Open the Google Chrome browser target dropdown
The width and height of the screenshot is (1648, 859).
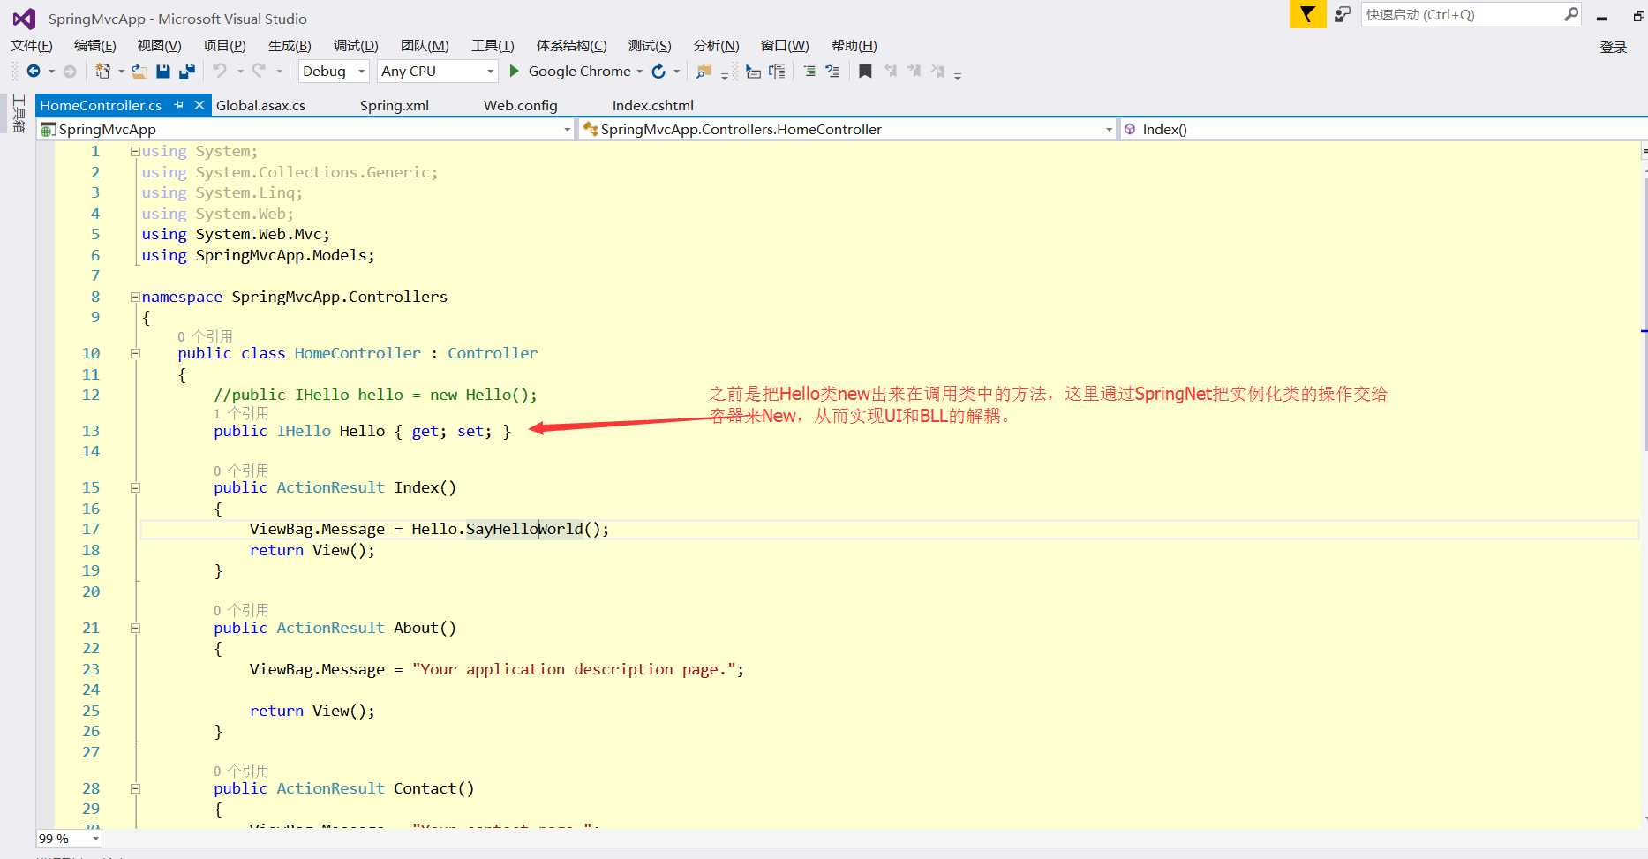tap(639, 72)
